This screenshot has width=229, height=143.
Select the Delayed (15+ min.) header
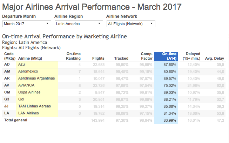click(x=191, y=56)
